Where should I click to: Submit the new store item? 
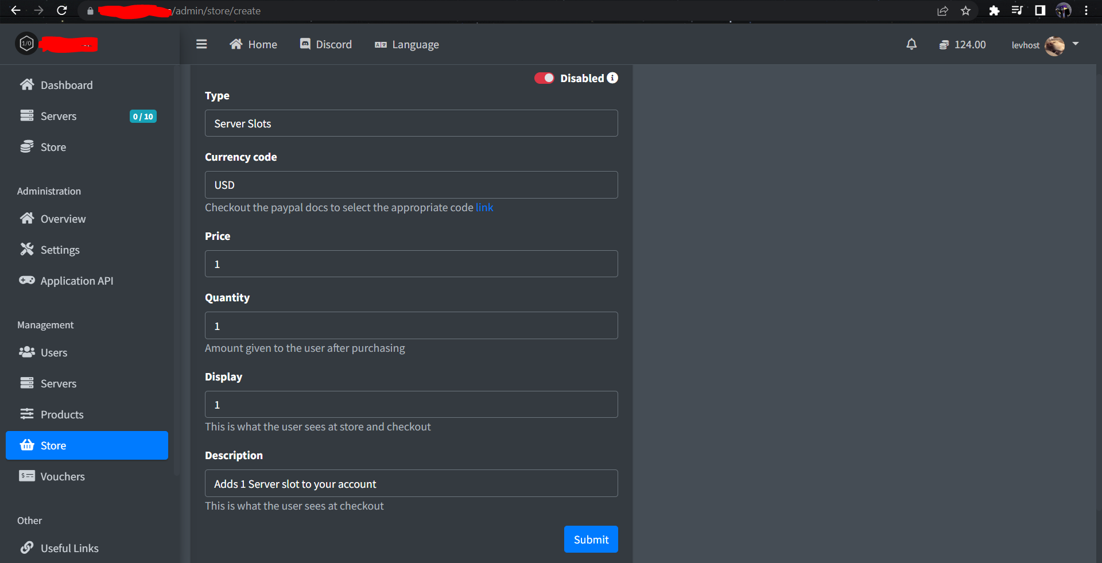point(591,539)
